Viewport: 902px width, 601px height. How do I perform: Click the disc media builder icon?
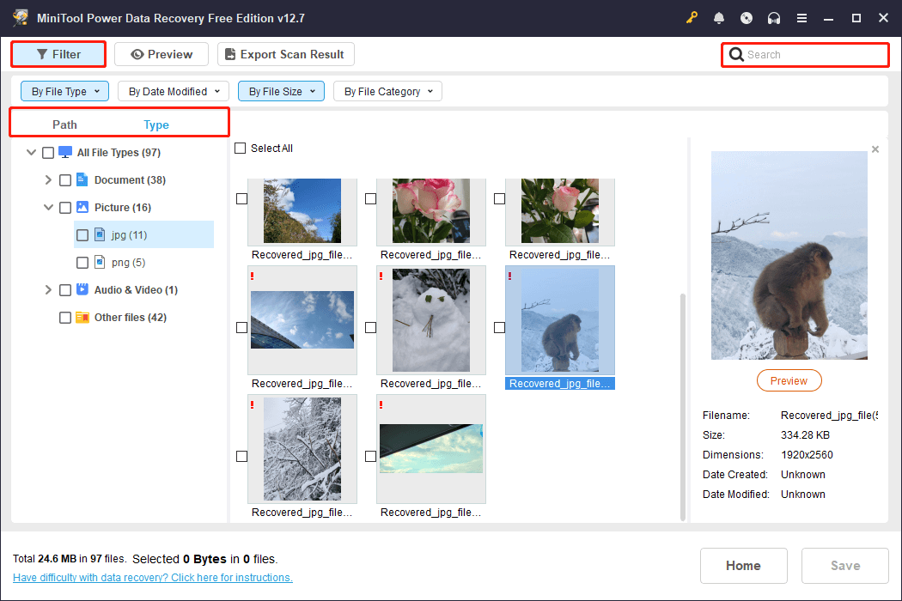click(x=747, y=18)
